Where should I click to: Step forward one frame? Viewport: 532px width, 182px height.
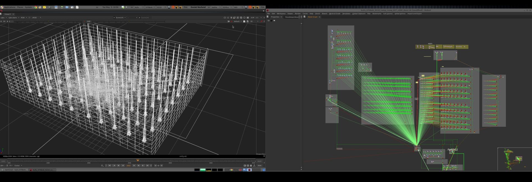click(139, 165)
